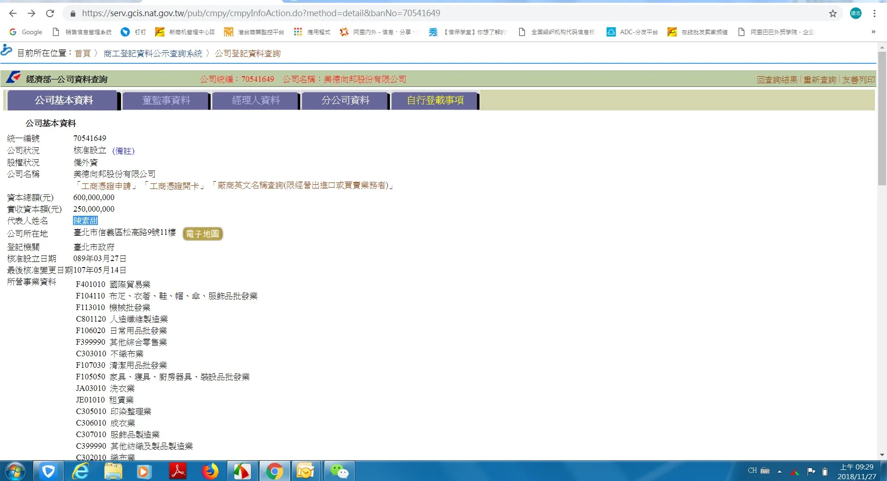Bookmark this page with star icon
This screenshot has height=481, width=887.
coord(832,13)
